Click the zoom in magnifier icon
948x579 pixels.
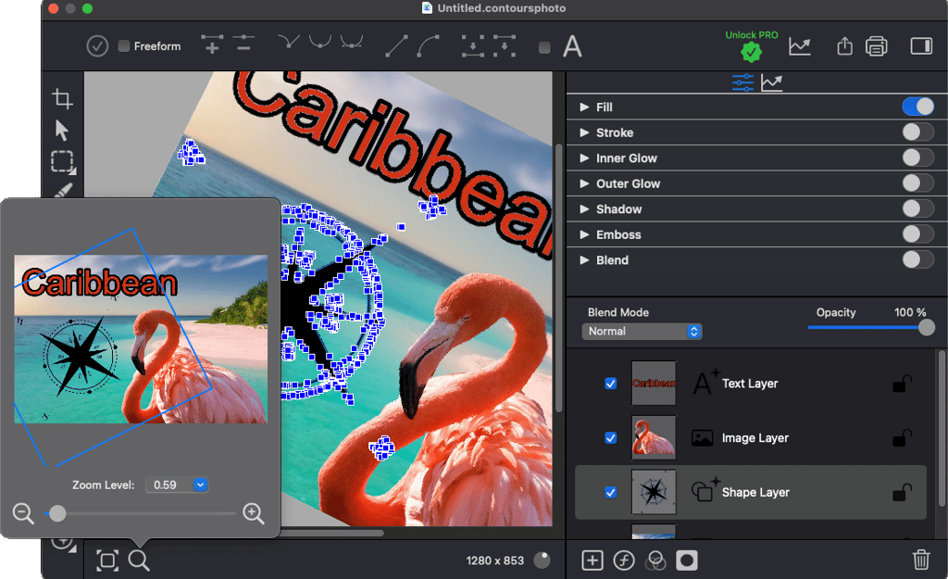(x=254, y=513)
